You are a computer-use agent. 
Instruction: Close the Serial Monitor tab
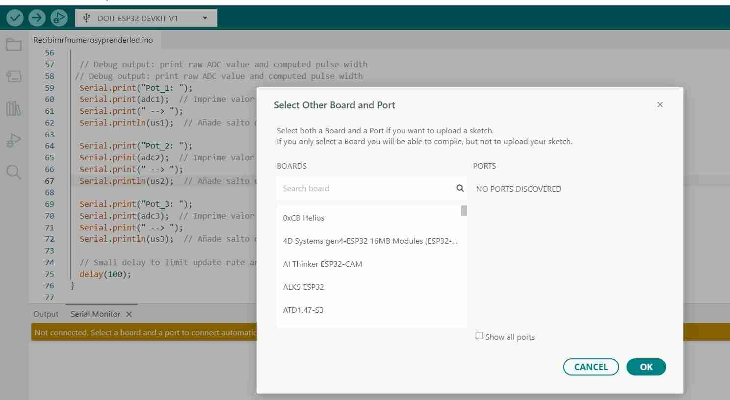click(129, 314)
